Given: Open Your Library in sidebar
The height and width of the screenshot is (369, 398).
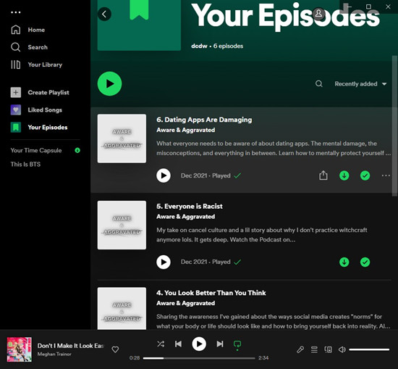Looking at the screenshot, I should pyautogui.click(x=36, y=65).
